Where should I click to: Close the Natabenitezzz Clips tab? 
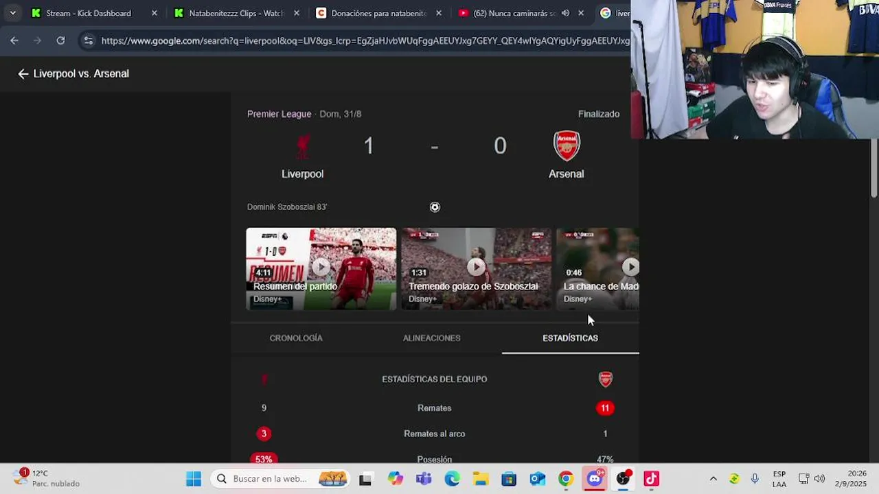click(x=296, y=13)
